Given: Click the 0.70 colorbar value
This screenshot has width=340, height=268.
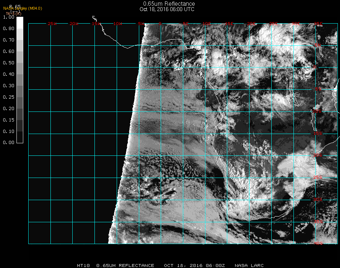Looking at the screenshot, I should point(9,40).
